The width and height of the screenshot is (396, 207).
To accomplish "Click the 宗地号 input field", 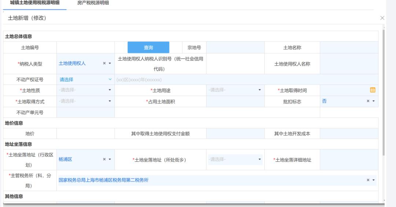I will pyautogui.click(x=235, y=48).
